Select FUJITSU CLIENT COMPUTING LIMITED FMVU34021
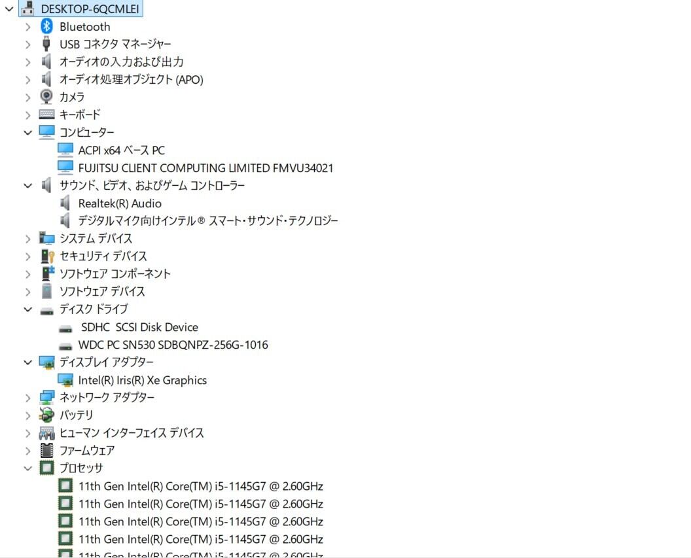Image resolution: width=691 pixels, height=558 pixels. coord(206,168)
